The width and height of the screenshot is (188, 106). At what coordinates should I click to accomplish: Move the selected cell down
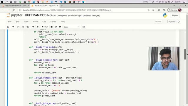pos(38,27)
